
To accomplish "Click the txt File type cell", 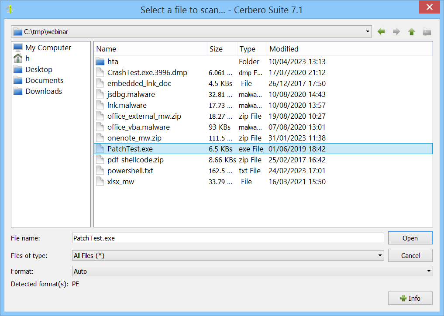I will click(x=250, y=171).
